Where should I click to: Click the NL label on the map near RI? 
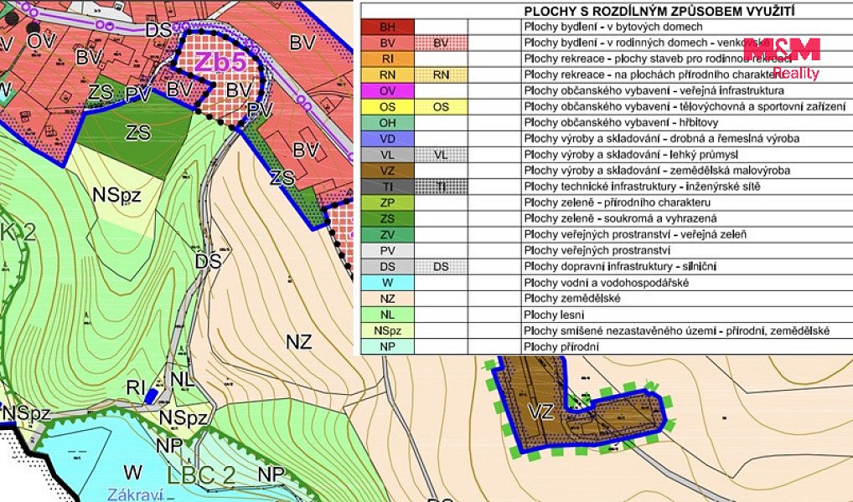tap(182, 380)
